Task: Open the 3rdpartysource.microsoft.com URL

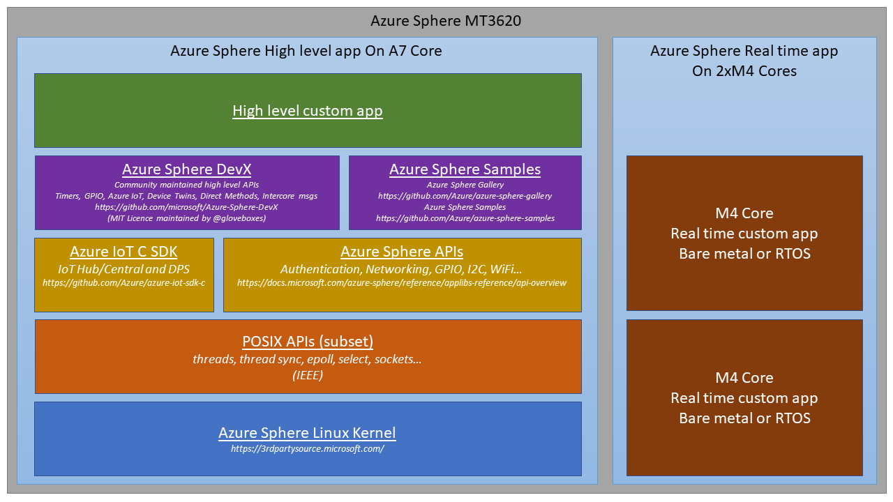Action: (308, 448)
